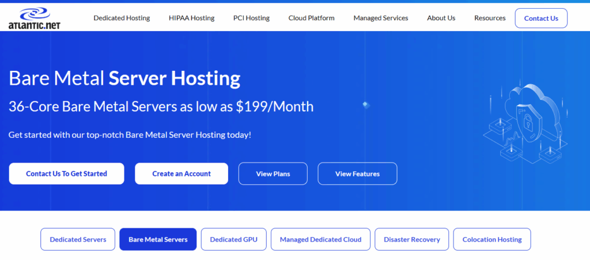Switch to the Dedicated Servers tab
The width and height of the screenshot is (590, 260).
pyautogui.click(x=78, y=239)
